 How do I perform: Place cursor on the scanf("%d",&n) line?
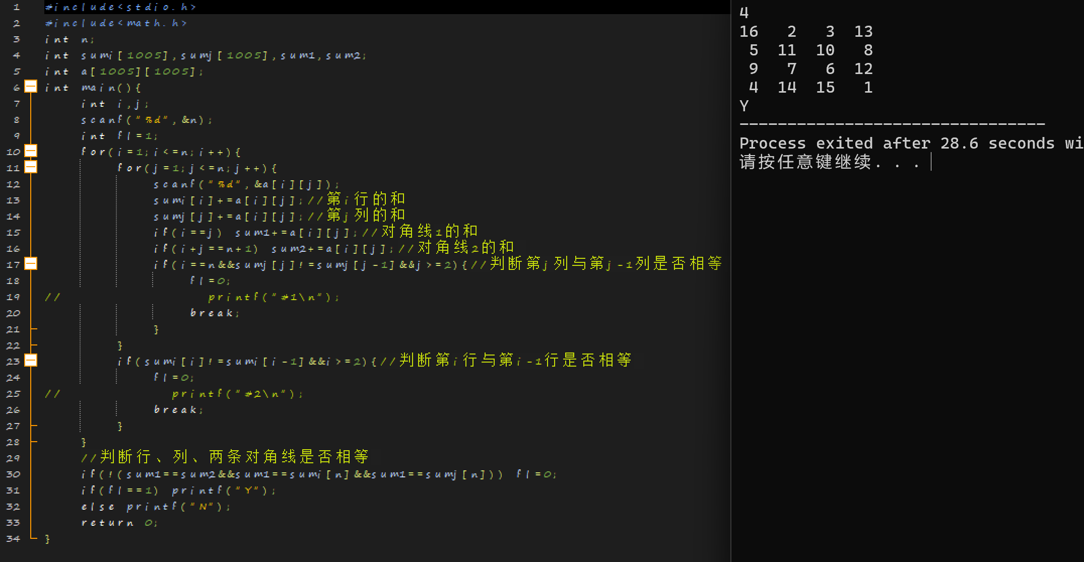coord(146,120)
